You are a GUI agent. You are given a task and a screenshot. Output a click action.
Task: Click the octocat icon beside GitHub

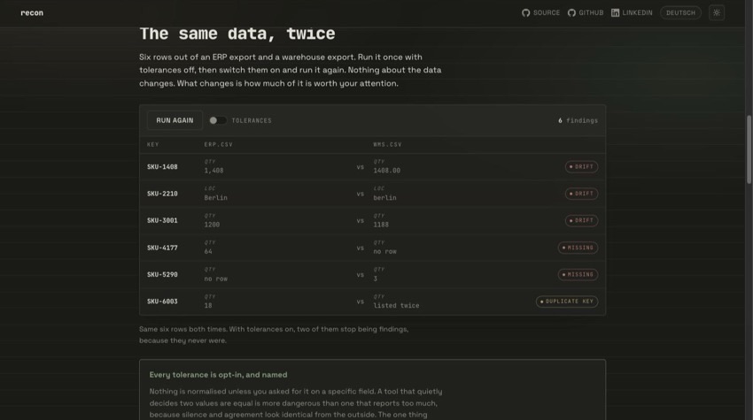pyautogui.click(x=571, y=13)
